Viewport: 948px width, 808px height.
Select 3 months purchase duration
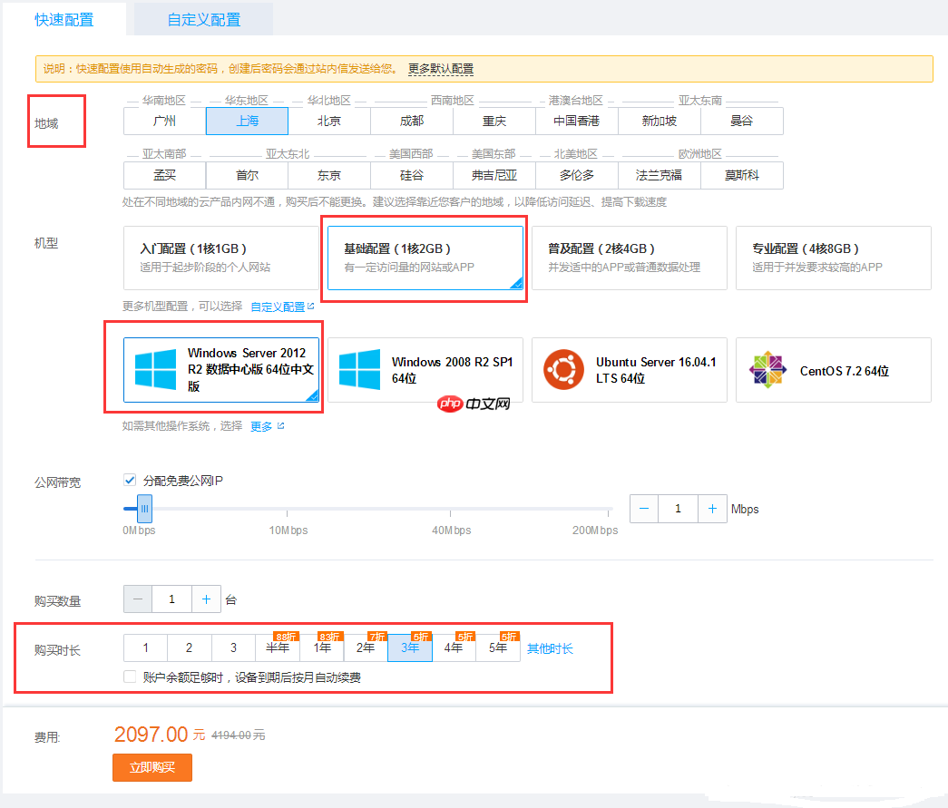click(233, 647)
